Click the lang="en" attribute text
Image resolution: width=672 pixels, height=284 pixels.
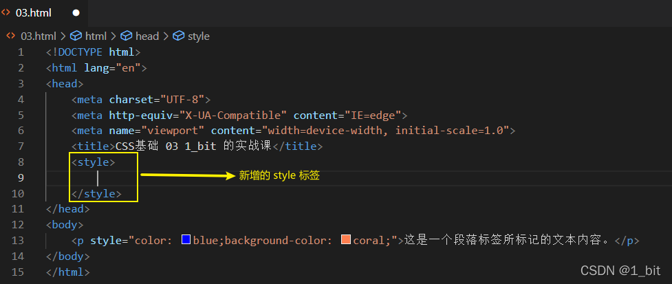(x=113, y=67)
